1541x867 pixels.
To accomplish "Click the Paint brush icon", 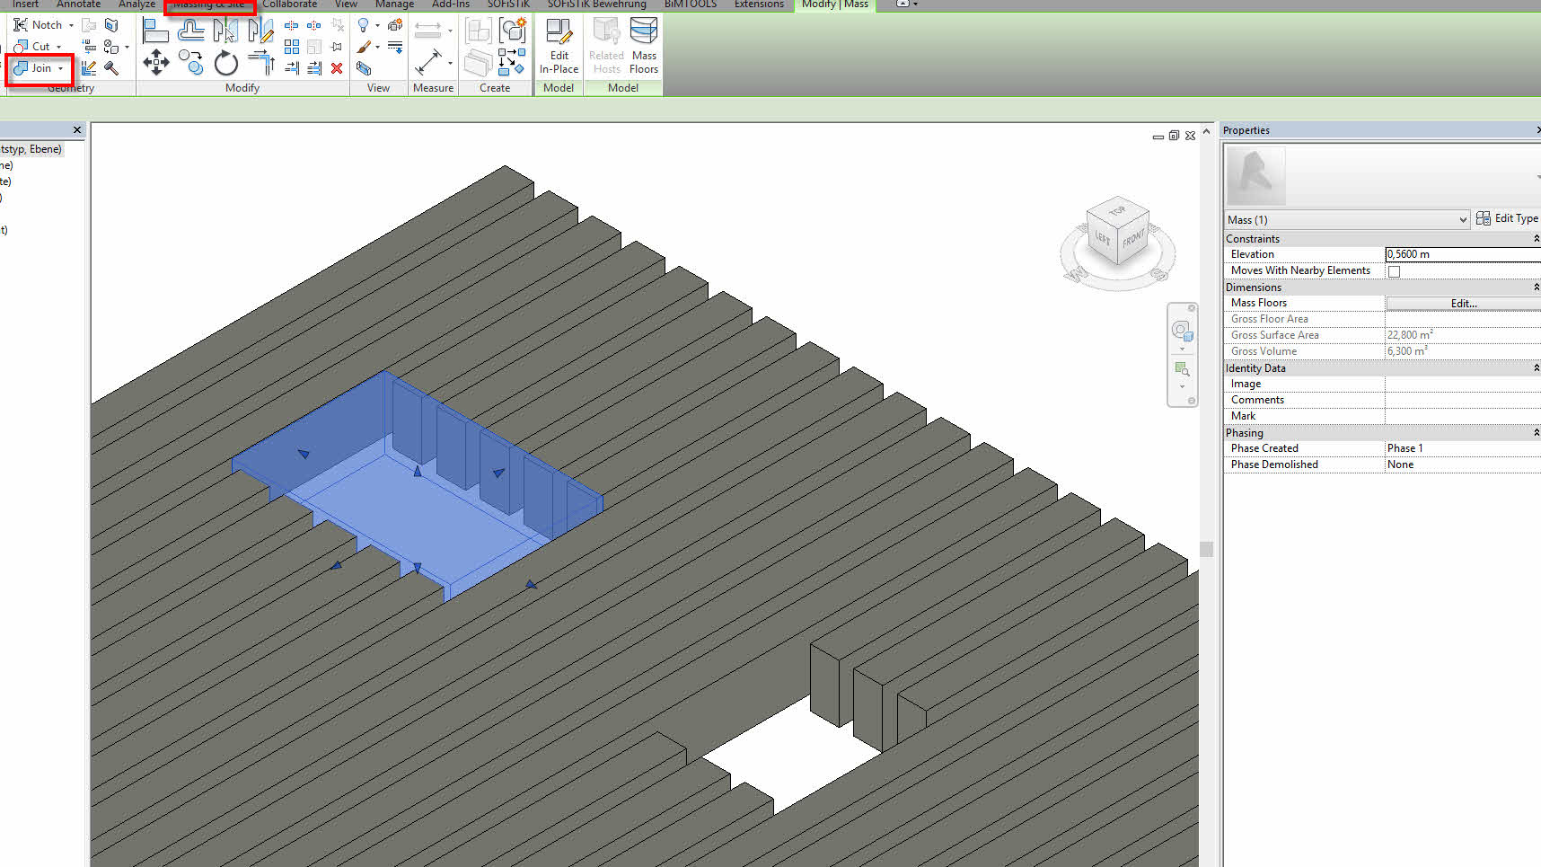I will 364,47.
